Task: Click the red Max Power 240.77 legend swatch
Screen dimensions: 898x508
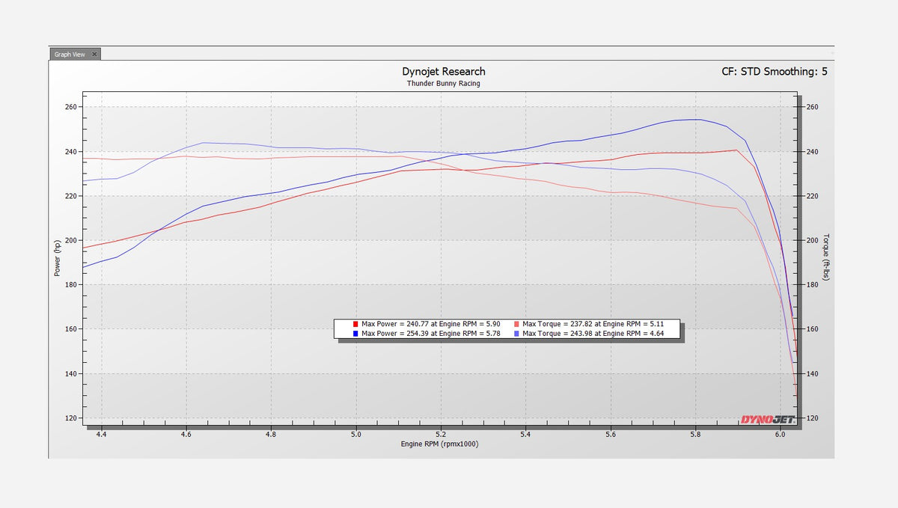Action: (x=355, y=324)
